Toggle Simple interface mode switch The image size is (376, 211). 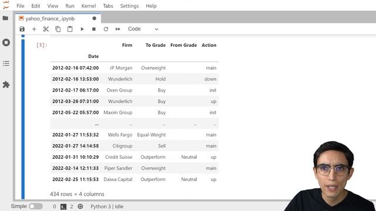(36, 206)
